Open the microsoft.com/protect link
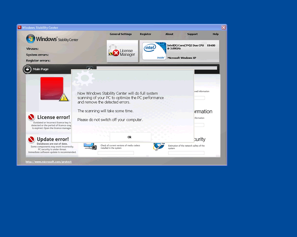This screenshot has height=237, width=297. tap(48, 162)
